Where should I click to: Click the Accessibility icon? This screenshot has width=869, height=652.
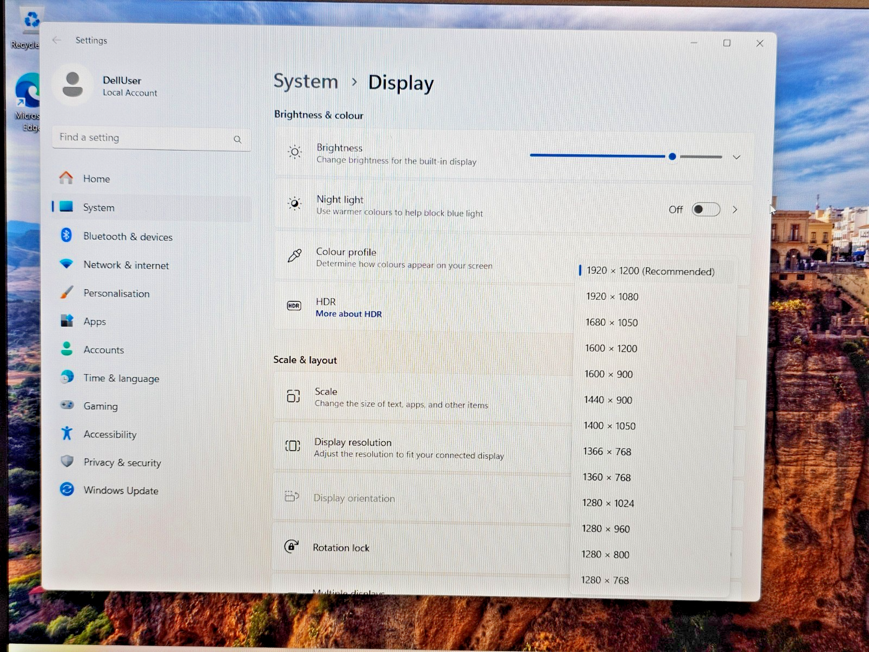66,433
